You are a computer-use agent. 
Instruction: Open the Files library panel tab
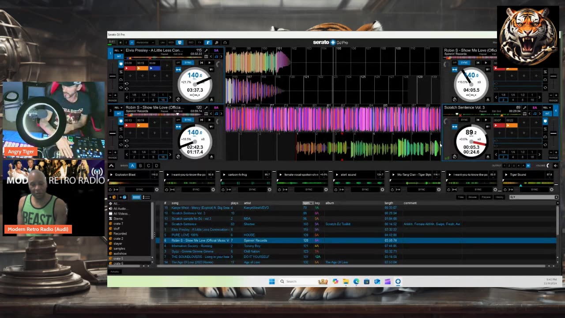(x=461, y=197)
